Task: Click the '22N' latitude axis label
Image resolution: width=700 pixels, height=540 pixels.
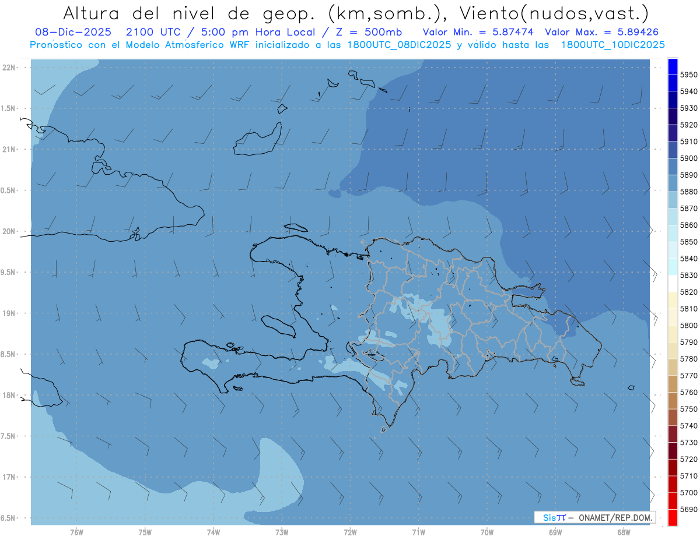Action: 8,67
